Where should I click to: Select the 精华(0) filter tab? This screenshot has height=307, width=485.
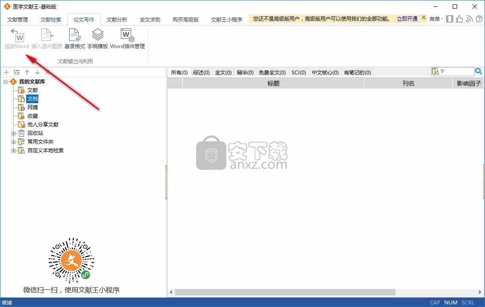[x=245, y=72]
